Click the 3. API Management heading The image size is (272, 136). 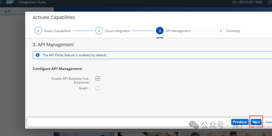click(x=53, y=45)
